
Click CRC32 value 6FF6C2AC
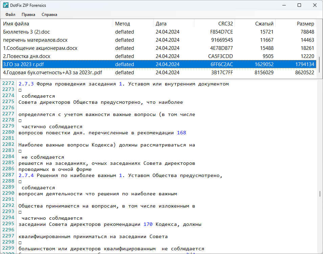click(222, 64)
